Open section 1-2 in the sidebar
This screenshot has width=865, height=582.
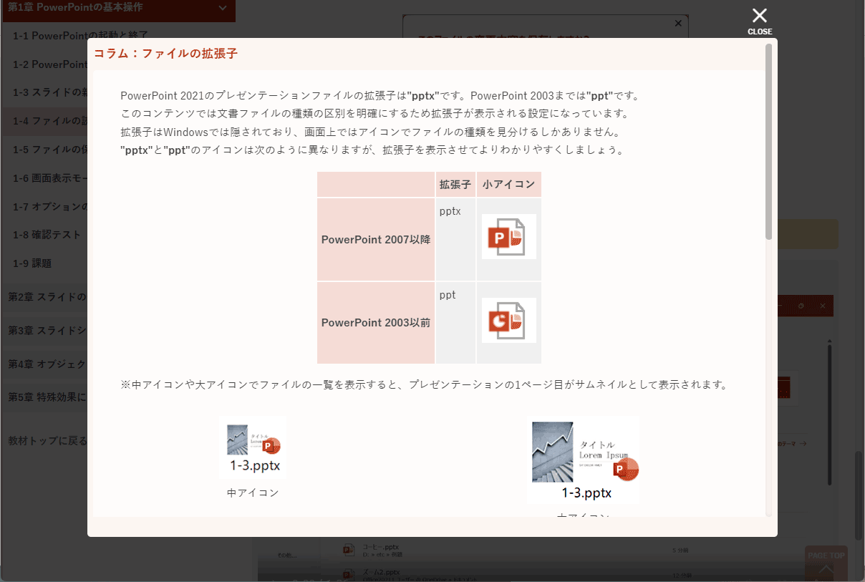click(50, 64)
